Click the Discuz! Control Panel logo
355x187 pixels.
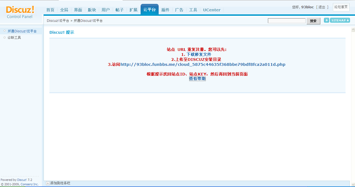pyautogui.click(x=20, y=12)
